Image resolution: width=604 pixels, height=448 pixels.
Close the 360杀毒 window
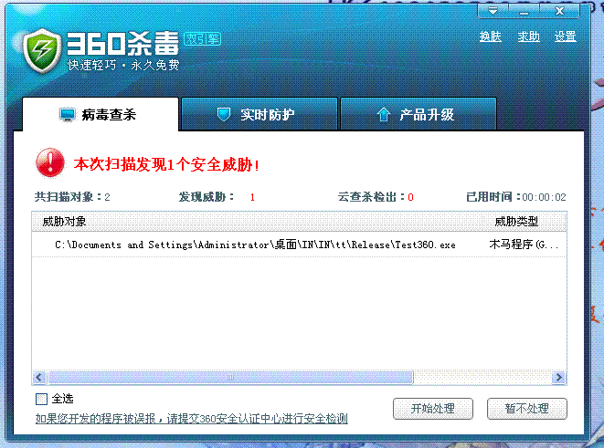[559, 11]
